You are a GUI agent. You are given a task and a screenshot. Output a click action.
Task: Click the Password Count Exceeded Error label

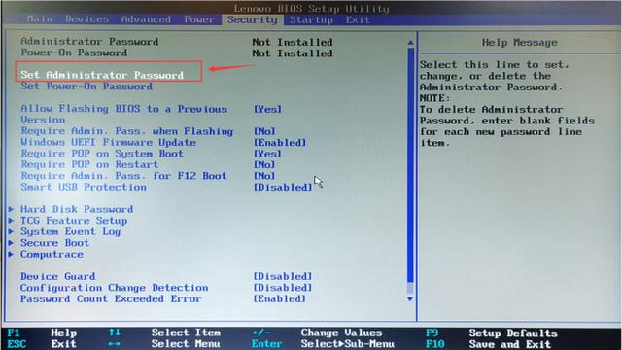click(111, 298)
